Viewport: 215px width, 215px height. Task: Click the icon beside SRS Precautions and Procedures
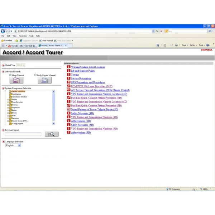tap(68, 82)
